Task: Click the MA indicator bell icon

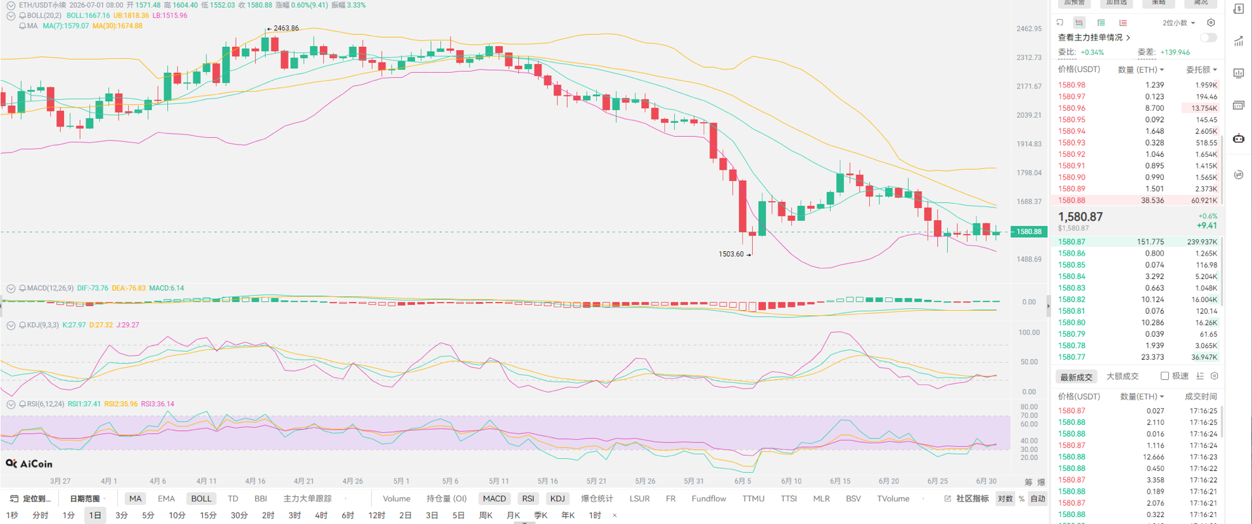Action: click(23, 26)
